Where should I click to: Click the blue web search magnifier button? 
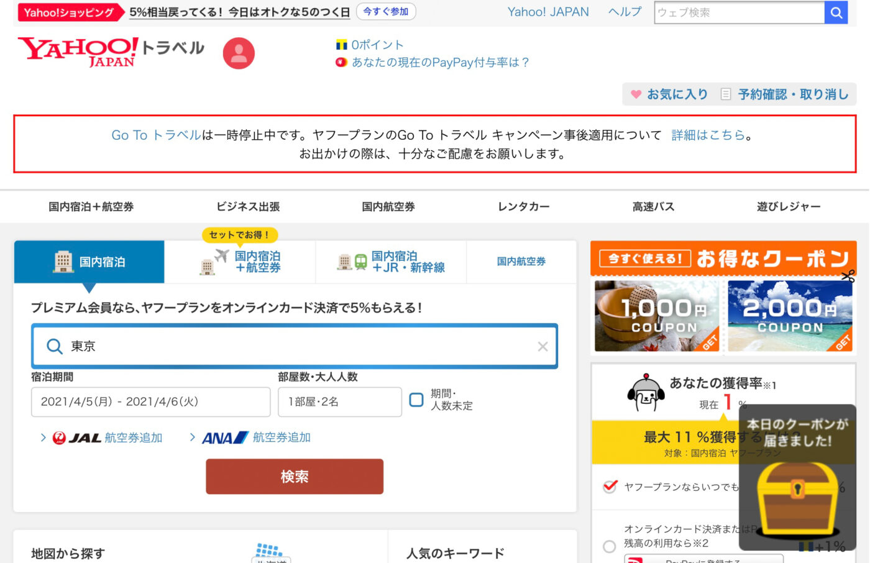pos(836,12)
